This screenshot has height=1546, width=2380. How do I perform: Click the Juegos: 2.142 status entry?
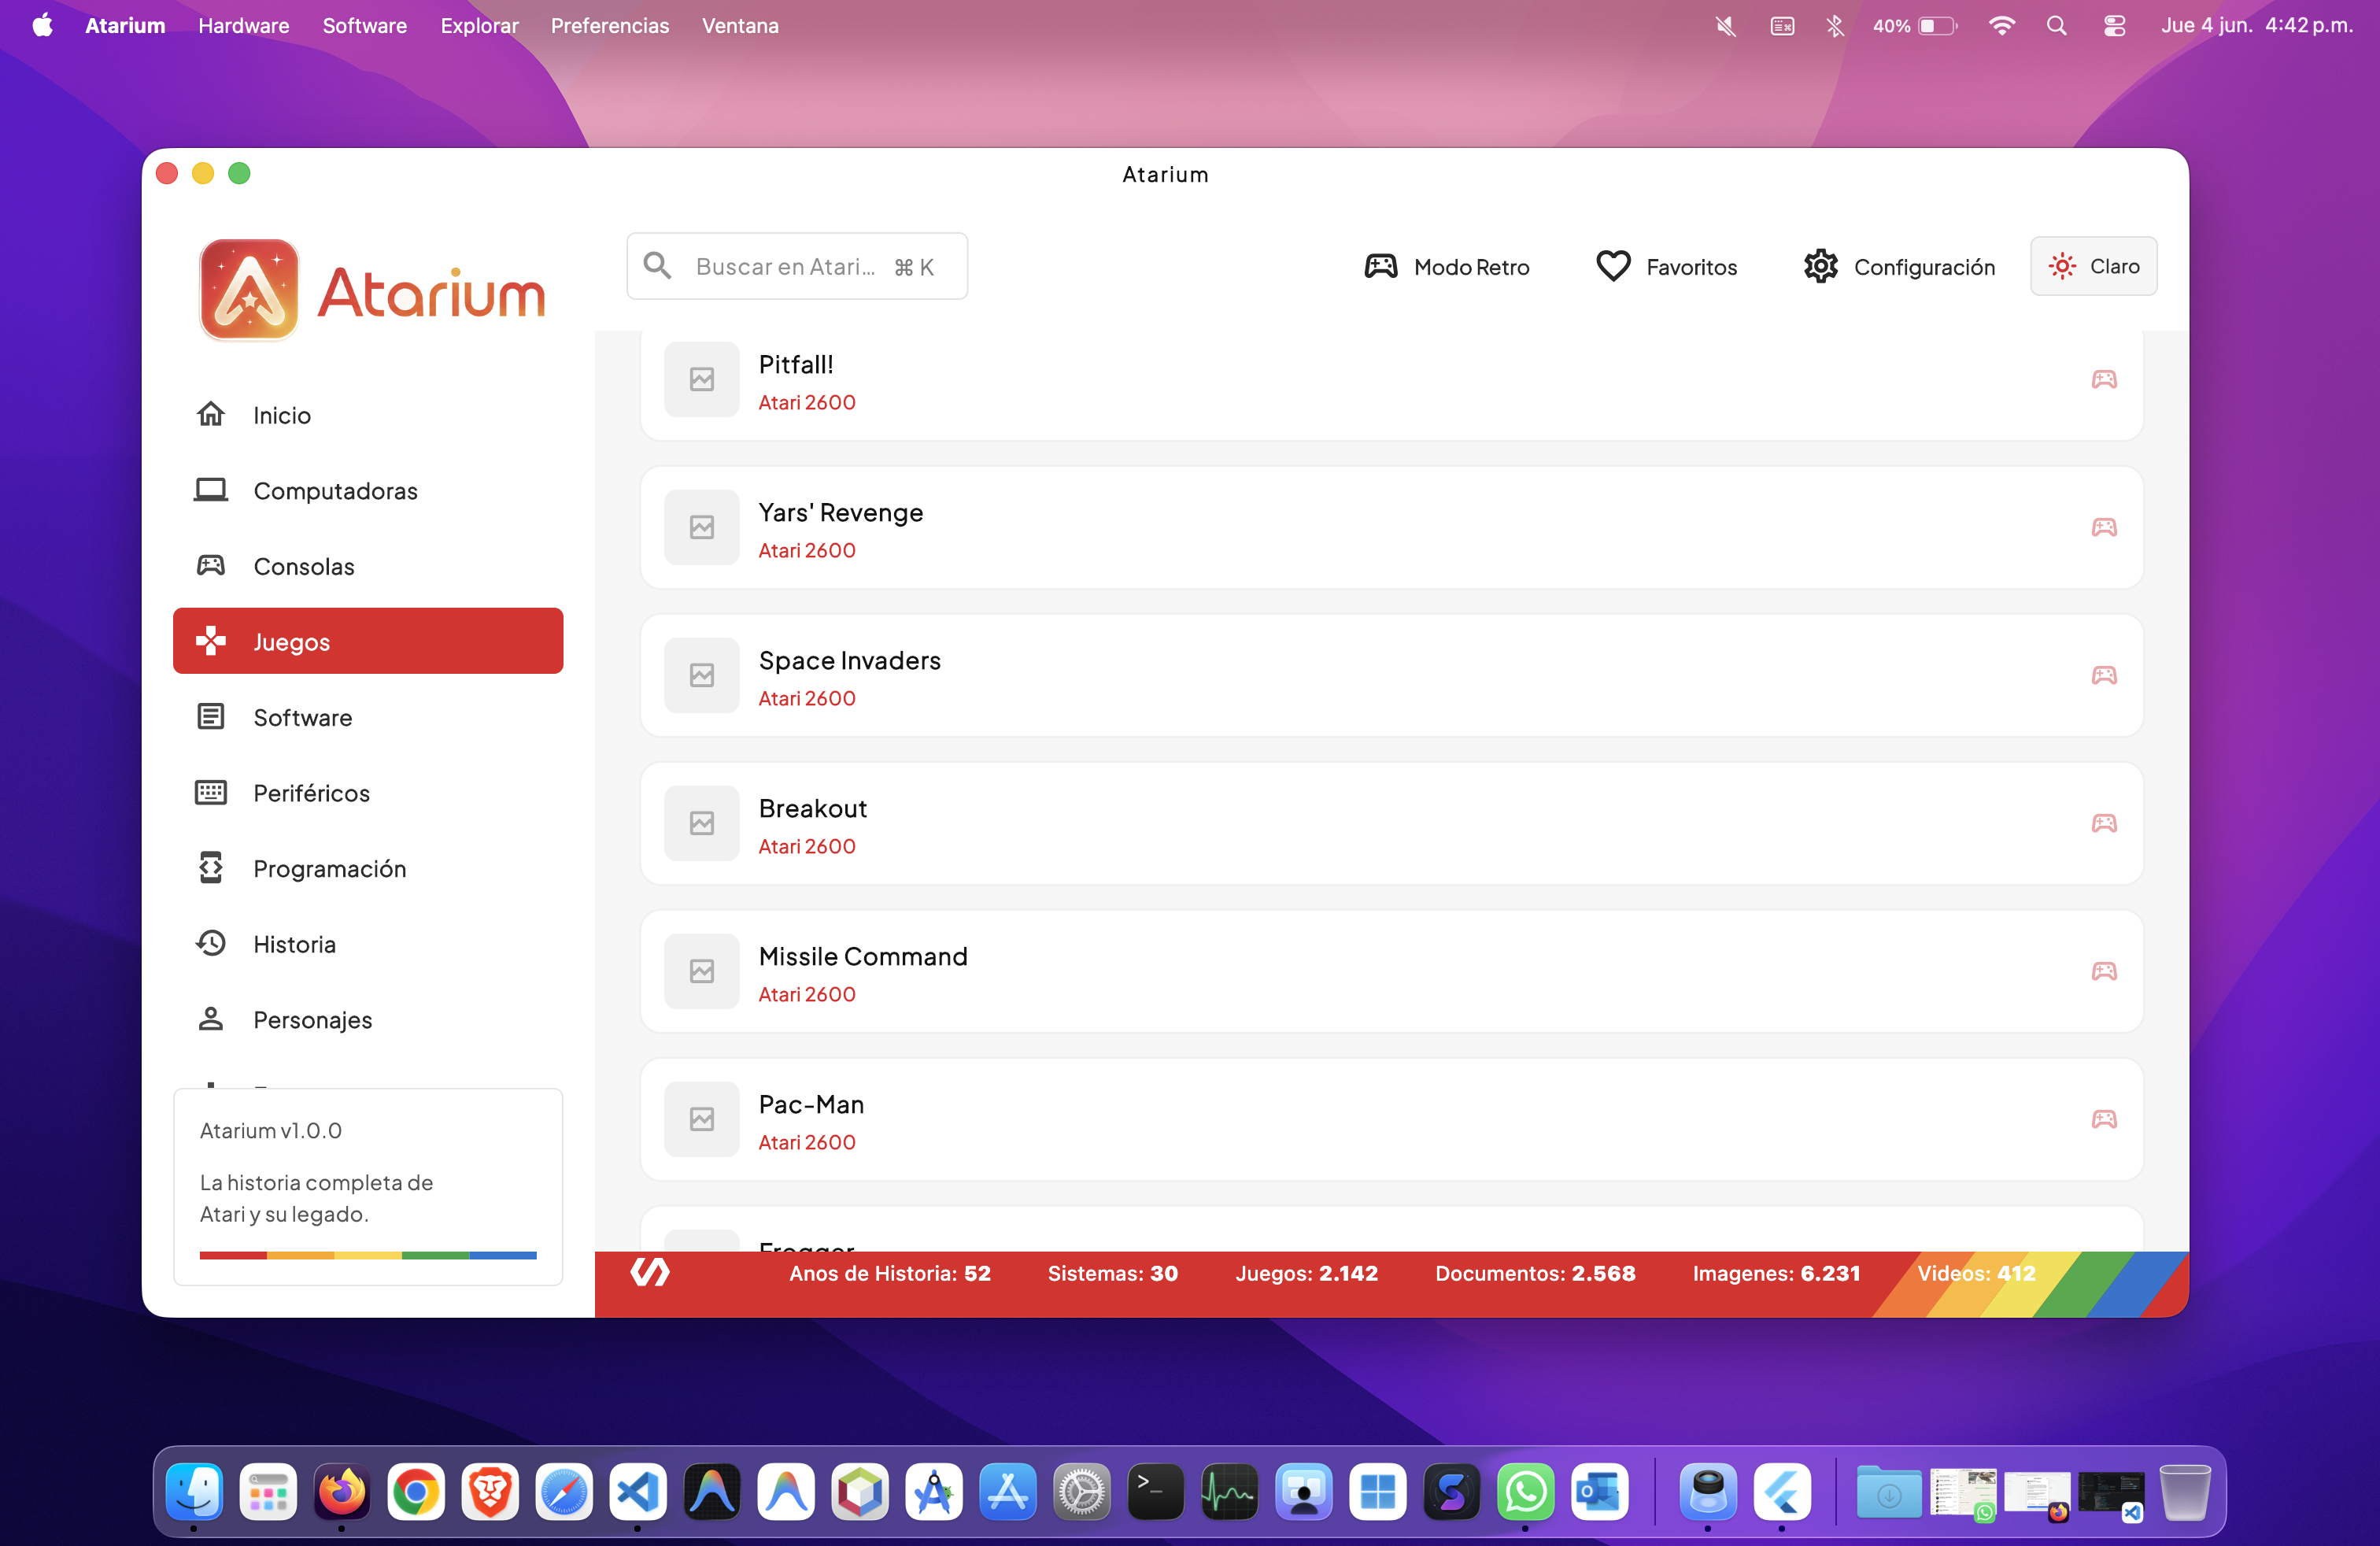tap(1306, 1273)
